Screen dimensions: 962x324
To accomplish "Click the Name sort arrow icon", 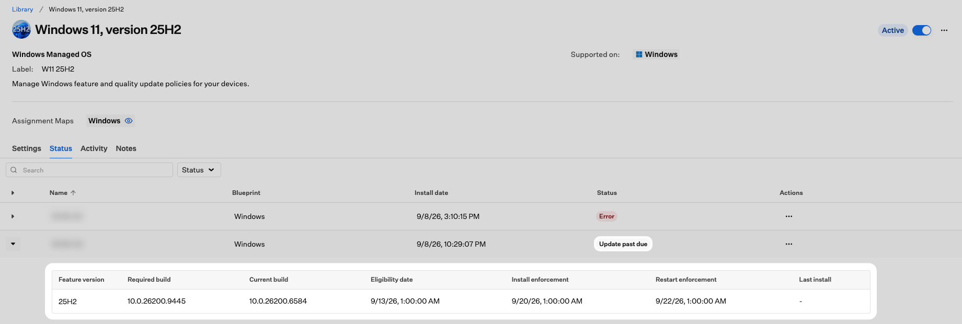I will (73, 193).
